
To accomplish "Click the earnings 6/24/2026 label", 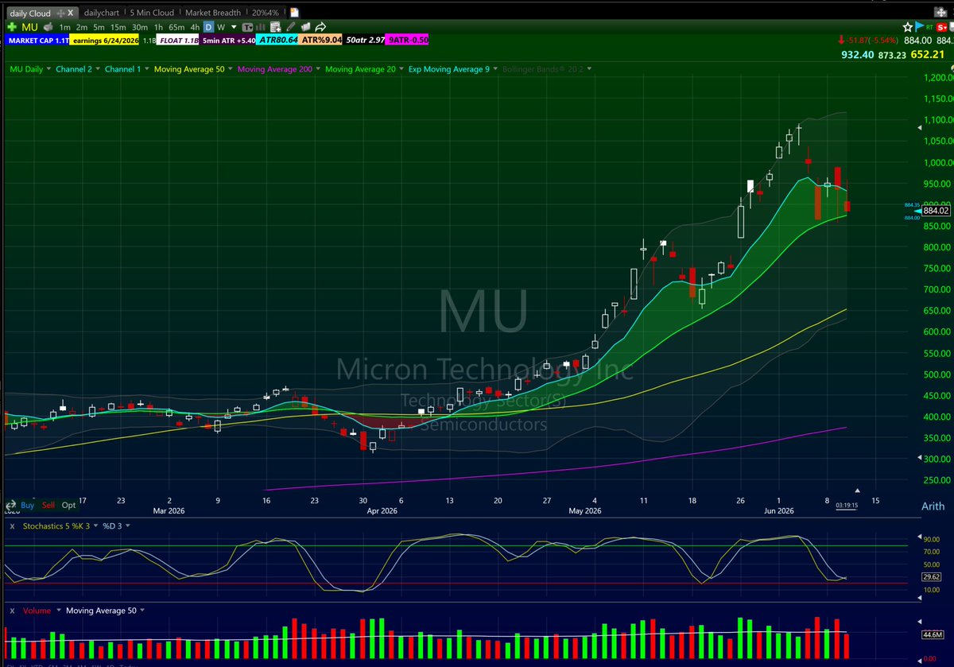I will [104, 41].
